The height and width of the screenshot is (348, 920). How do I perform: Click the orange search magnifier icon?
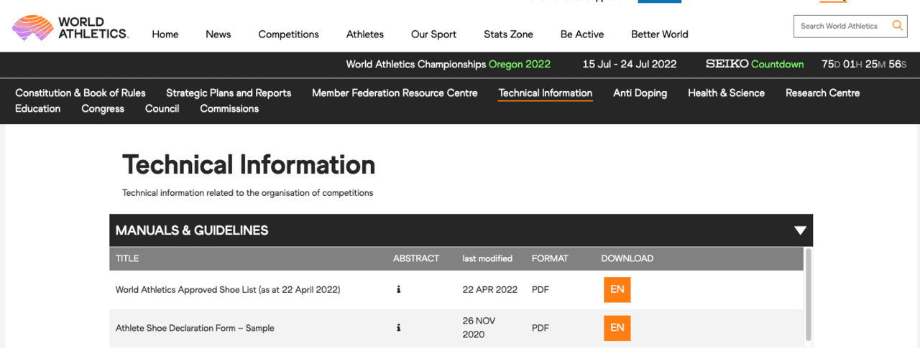pyautogui.click(x=897, y=26)
